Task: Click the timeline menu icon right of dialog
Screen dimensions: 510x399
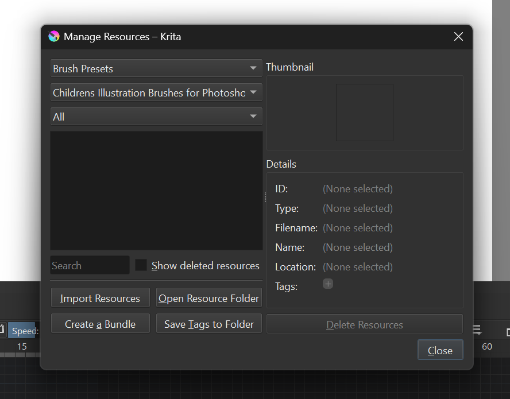Action: tap(477, 330)
